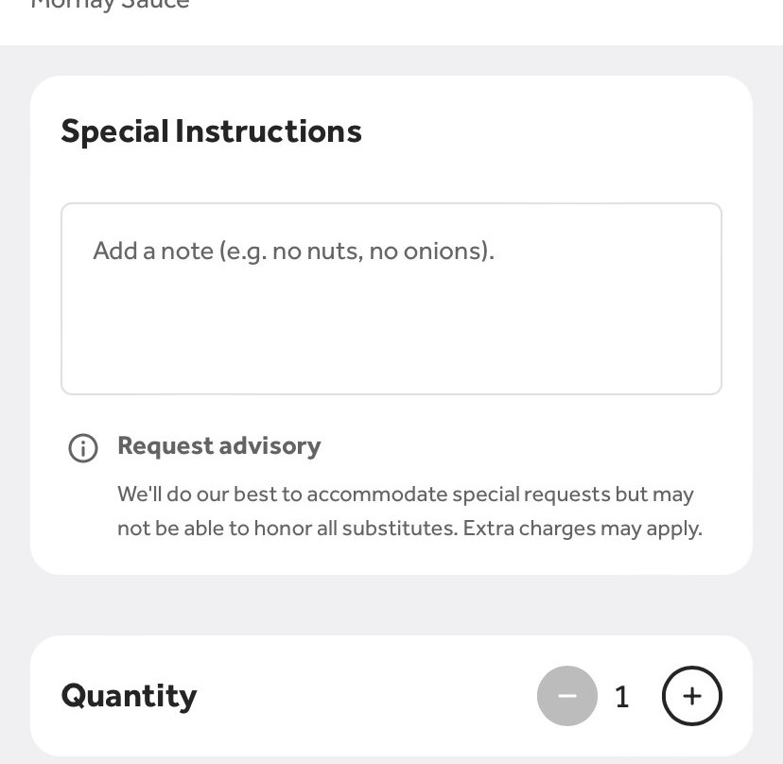Decrease quantity with the minus button
The image size is (783, 764).
point(567,697)
